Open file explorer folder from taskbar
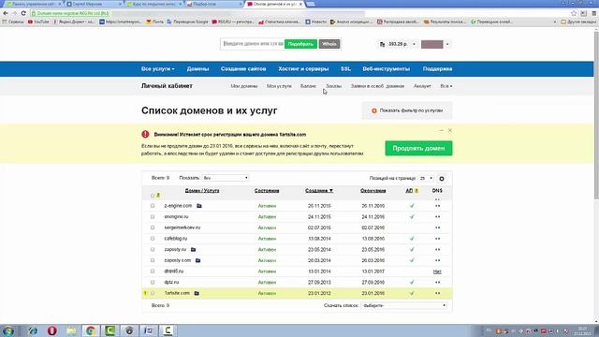Image resolution: width=599 pixels, height=337 pixels. point(71,330)
